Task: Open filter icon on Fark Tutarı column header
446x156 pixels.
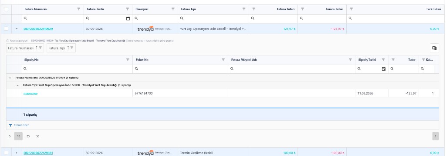Action: (x=351, y=9)
